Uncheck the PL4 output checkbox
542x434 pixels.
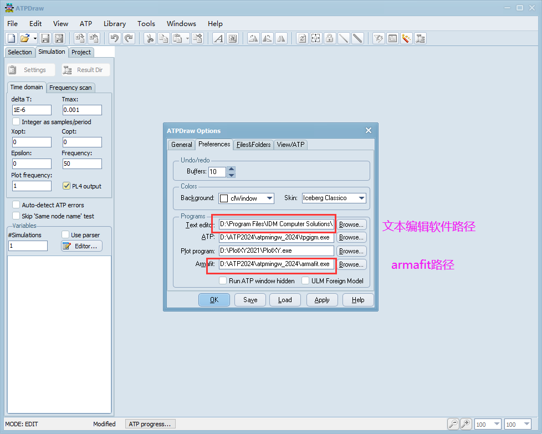(x=67, y=186)
